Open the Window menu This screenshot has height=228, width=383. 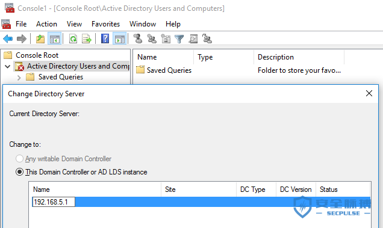[143, 24]
